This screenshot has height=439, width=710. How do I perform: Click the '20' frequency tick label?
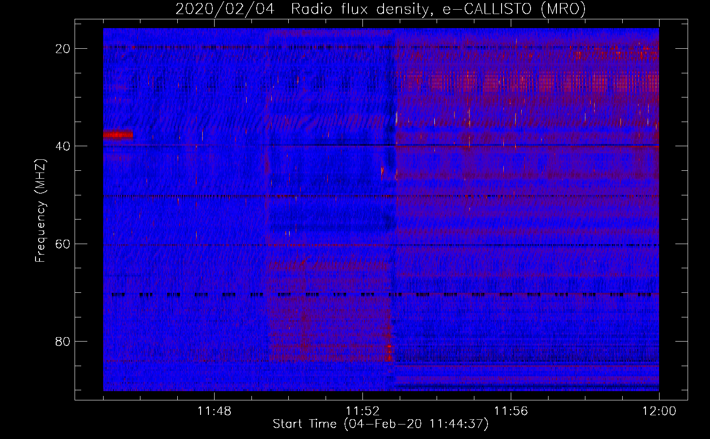[x=63, y=49]
